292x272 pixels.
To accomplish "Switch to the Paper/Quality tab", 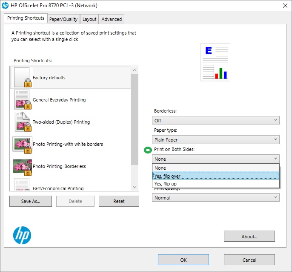I will tap(63, 19).
